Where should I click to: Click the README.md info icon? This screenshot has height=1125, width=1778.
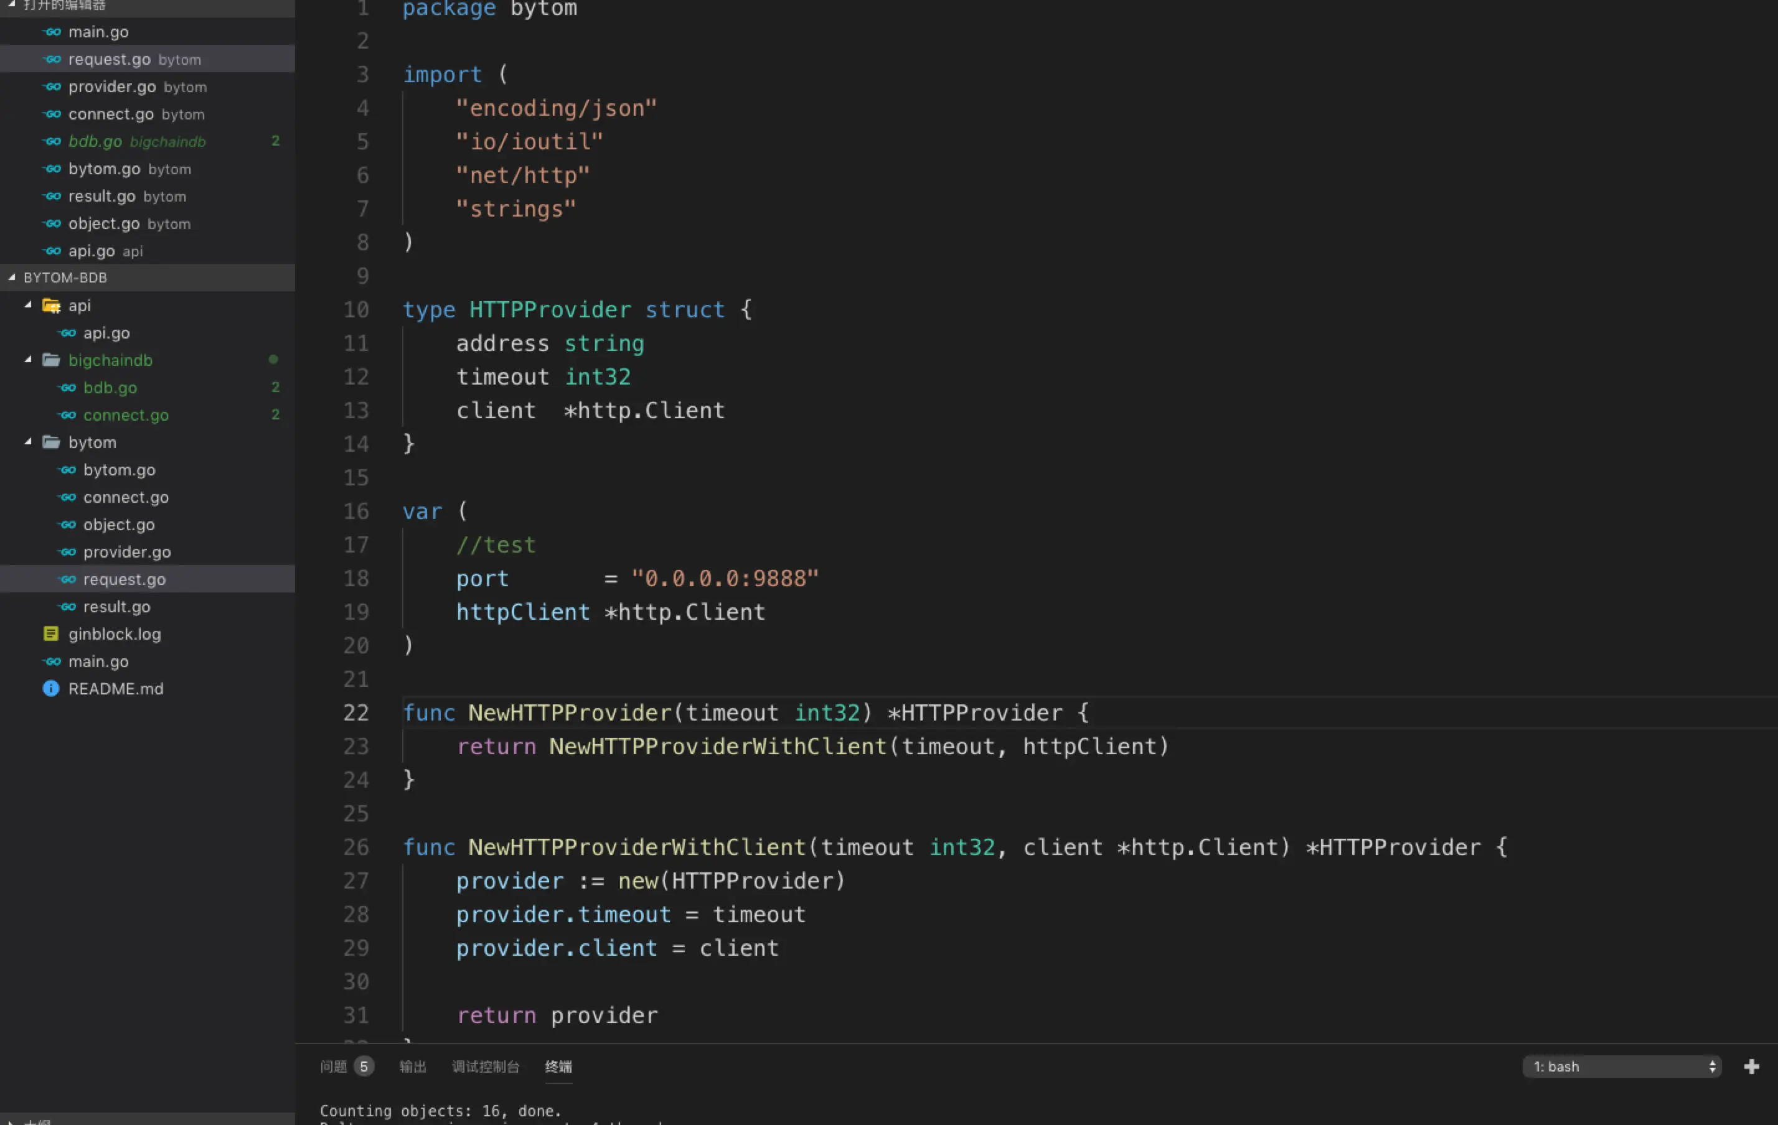tap(51, 689)
